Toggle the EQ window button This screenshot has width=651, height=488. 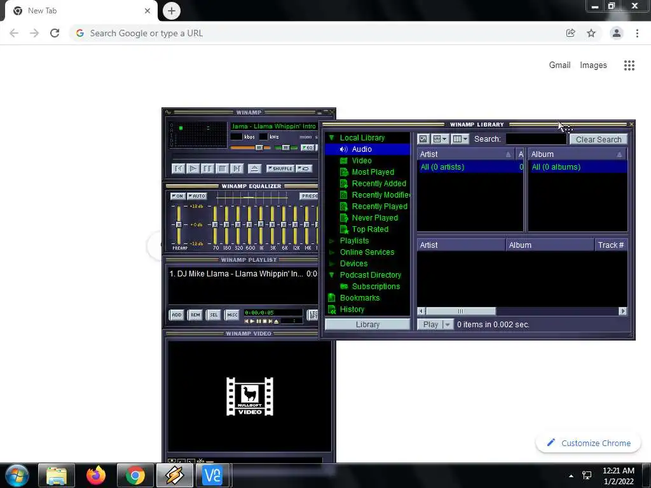(x=307, y=147)
